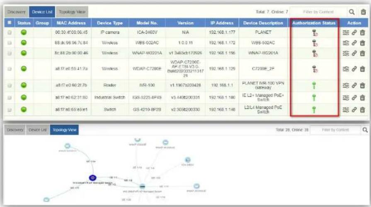The image size is (371, 207).
Task: Select Topology View tab in lower panel
Action: click(x=64, y=130)
